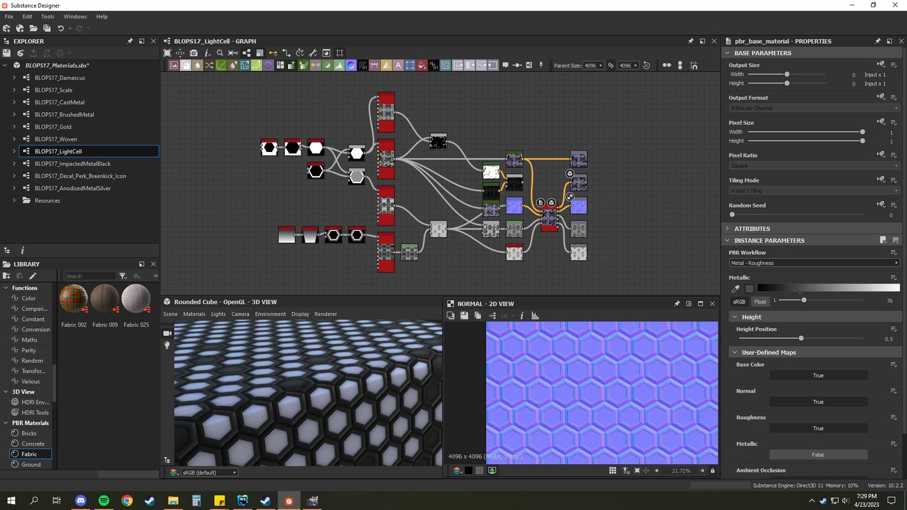The width and height of the screenshot is (907, 510).
Task: Select BLOPS17_Woven graph in Explorer
Action: (x=56, y=139)
